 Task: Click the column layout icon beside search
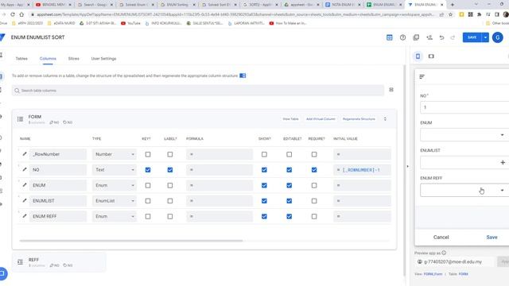(x=391, y=90)
